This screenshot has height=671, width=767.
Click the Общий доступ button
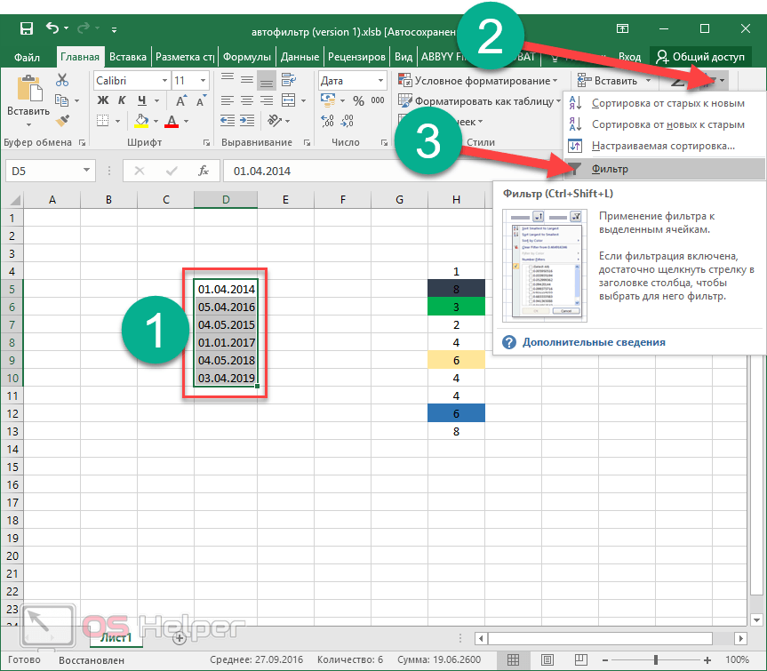pyautogui.click(x=699, y=57)
